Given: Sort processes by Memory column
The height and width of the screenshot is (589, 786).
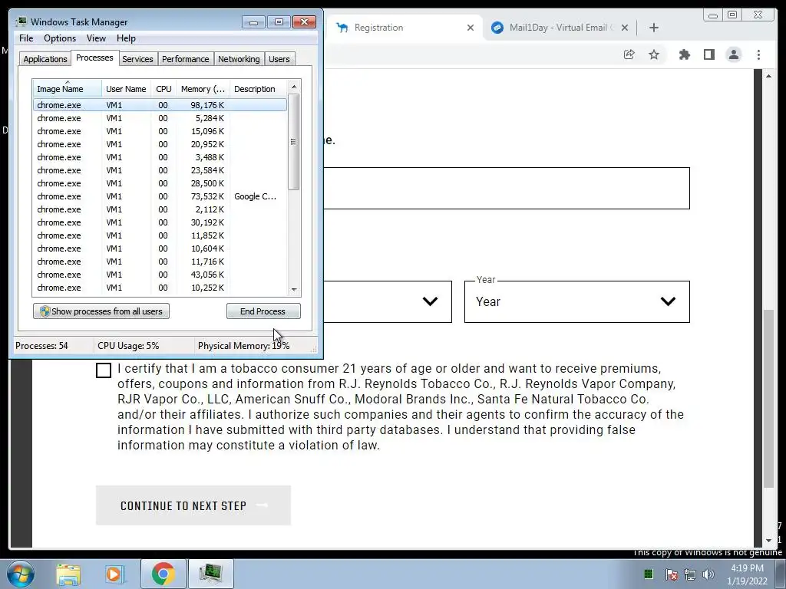Looking at the screenshot, I should tap(203, 89).
